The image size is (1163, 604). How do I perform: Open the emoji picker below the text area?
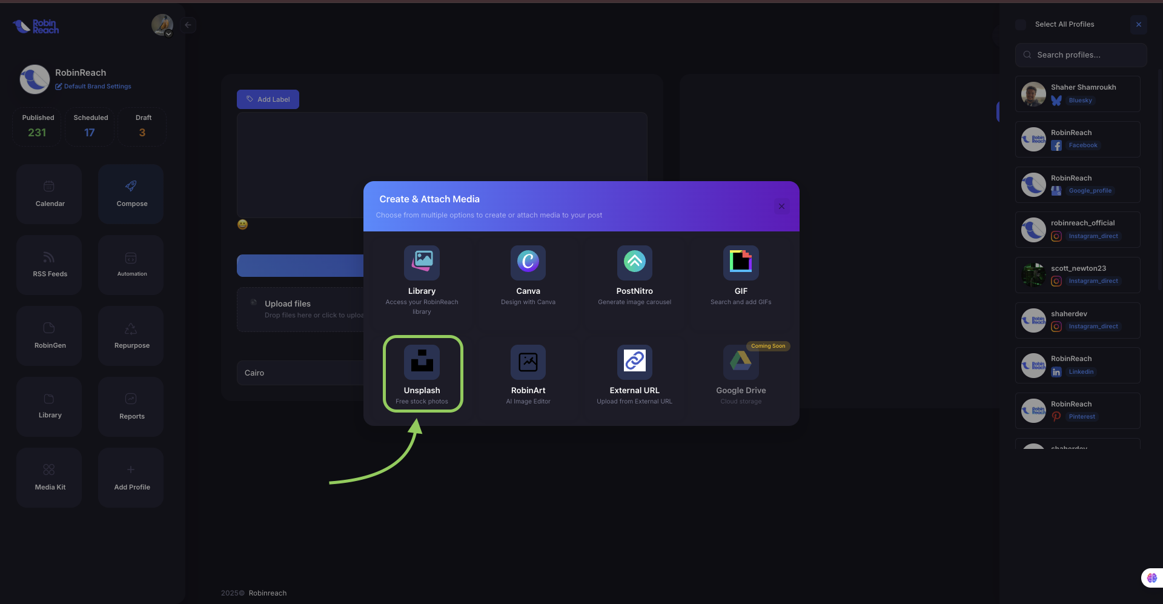[x=242, y=225]
